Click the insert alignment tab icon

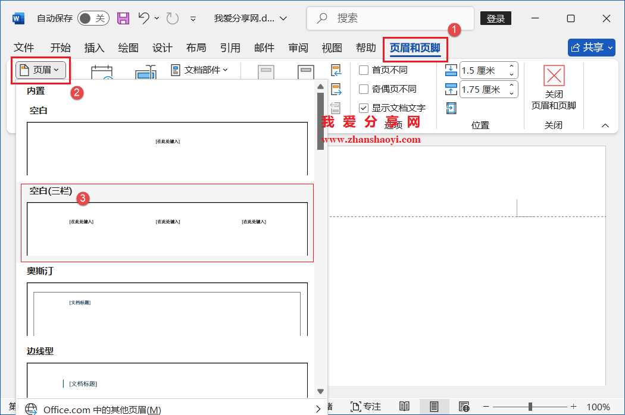(451, 108)
